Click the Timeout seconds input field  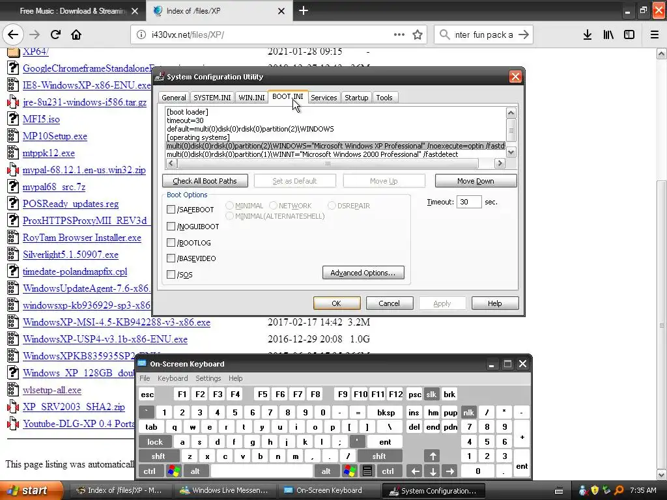click(469, 202)
